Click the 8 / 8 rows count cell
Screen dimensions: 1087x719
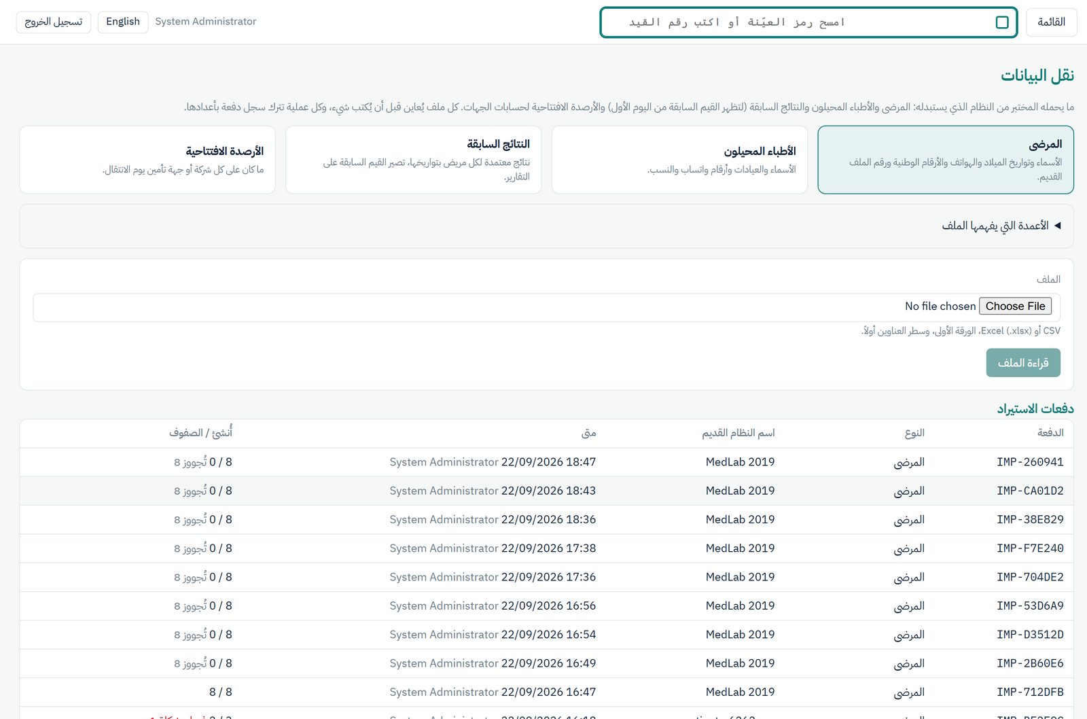click(x=221, y=692)
